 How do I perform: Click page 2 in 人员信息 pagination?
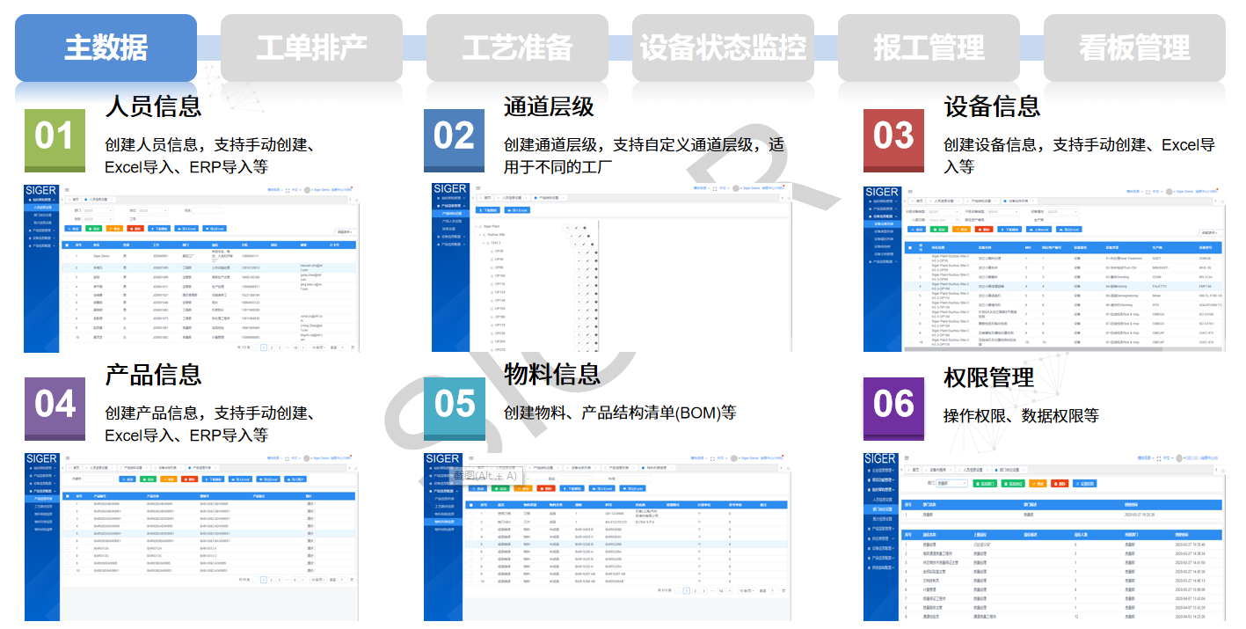[x=272, y=347]
